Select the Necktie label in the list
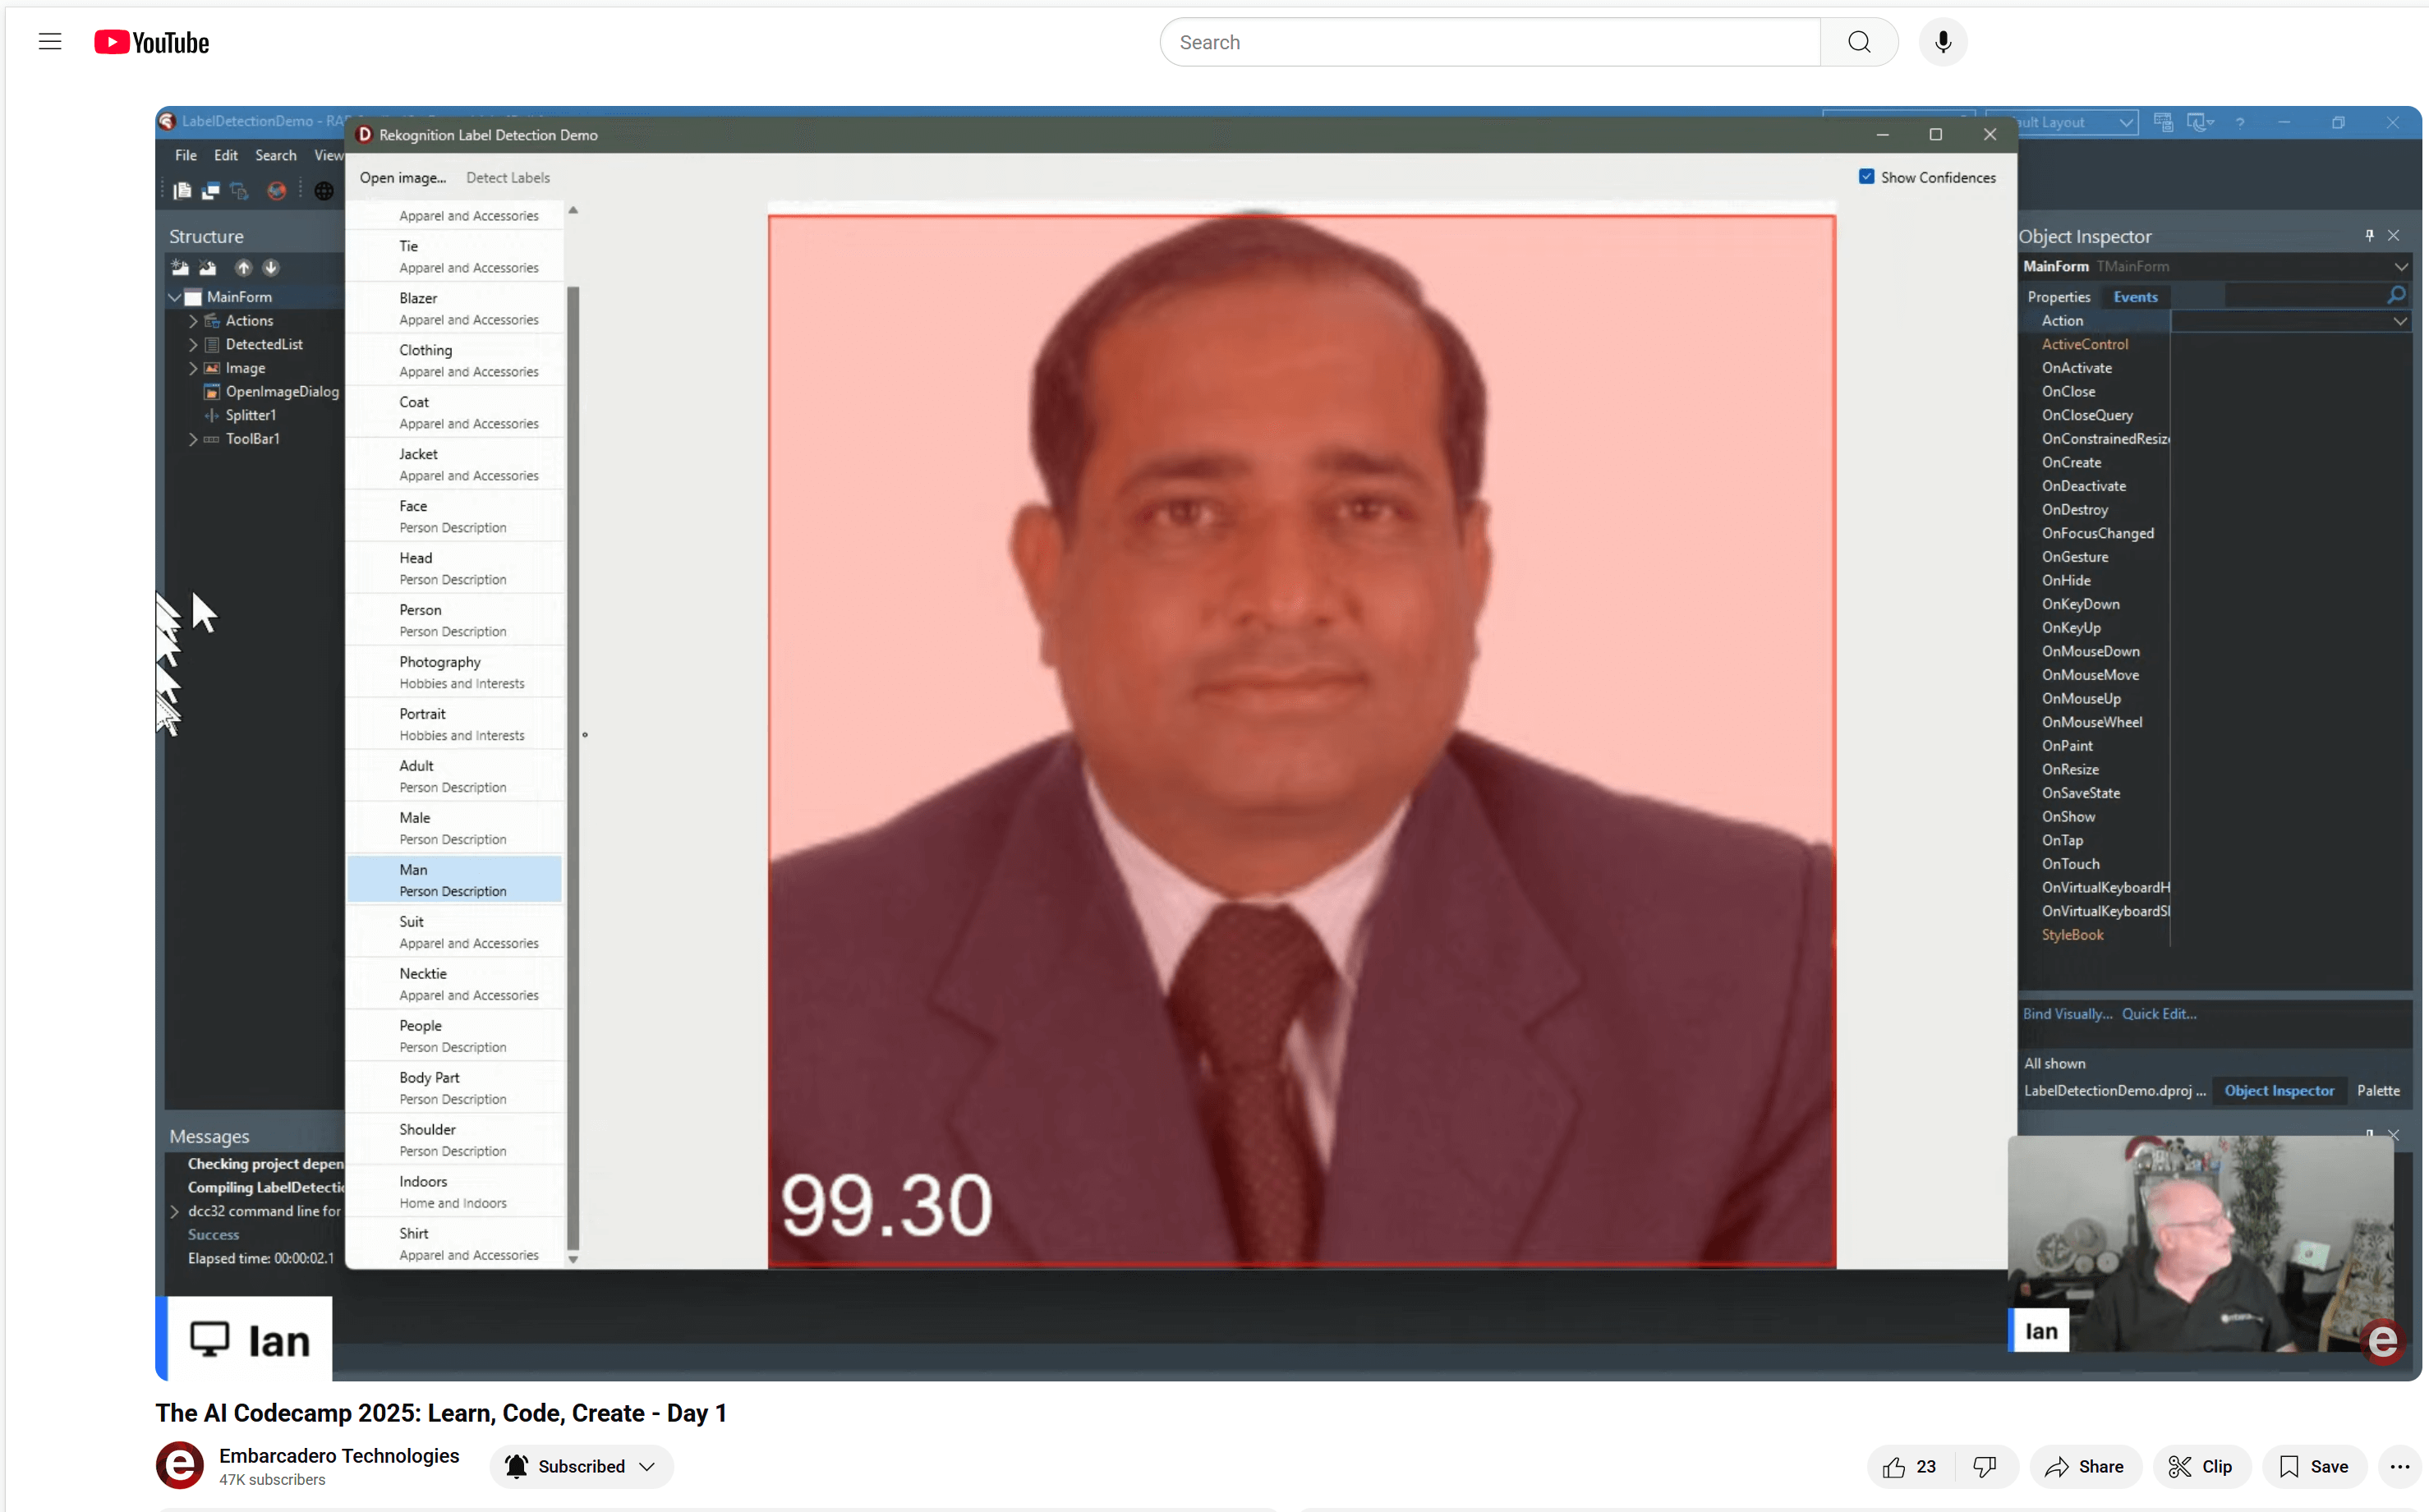2429x1512 pixels. [x=455, y=984]
